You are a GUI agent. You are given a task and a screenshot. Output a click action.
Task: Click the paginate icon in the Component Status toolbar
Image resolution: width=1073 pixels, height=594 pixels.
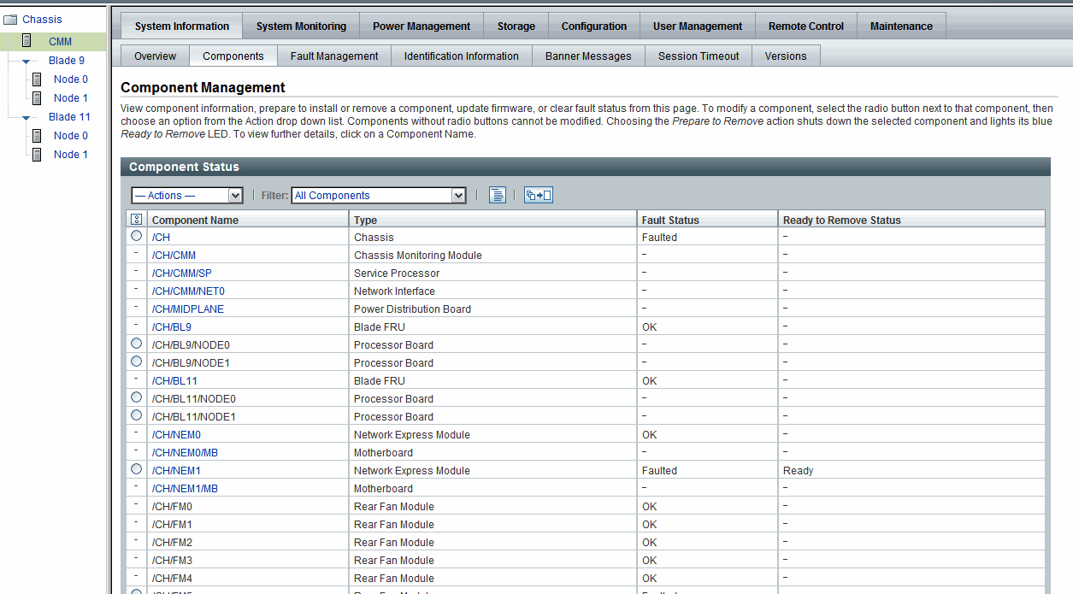pyautogui.click(x=539, y=195)
